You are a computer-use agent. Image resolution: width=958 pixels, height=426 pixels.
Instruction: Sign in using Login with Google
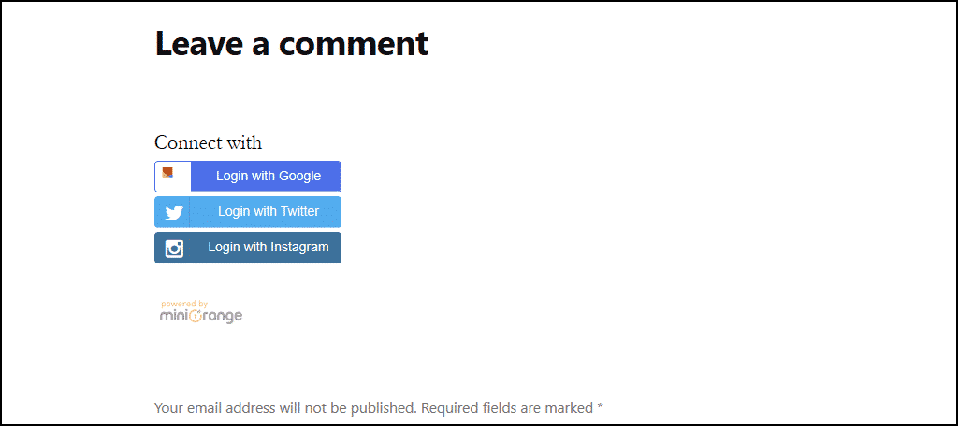click(x=248, y=177)
